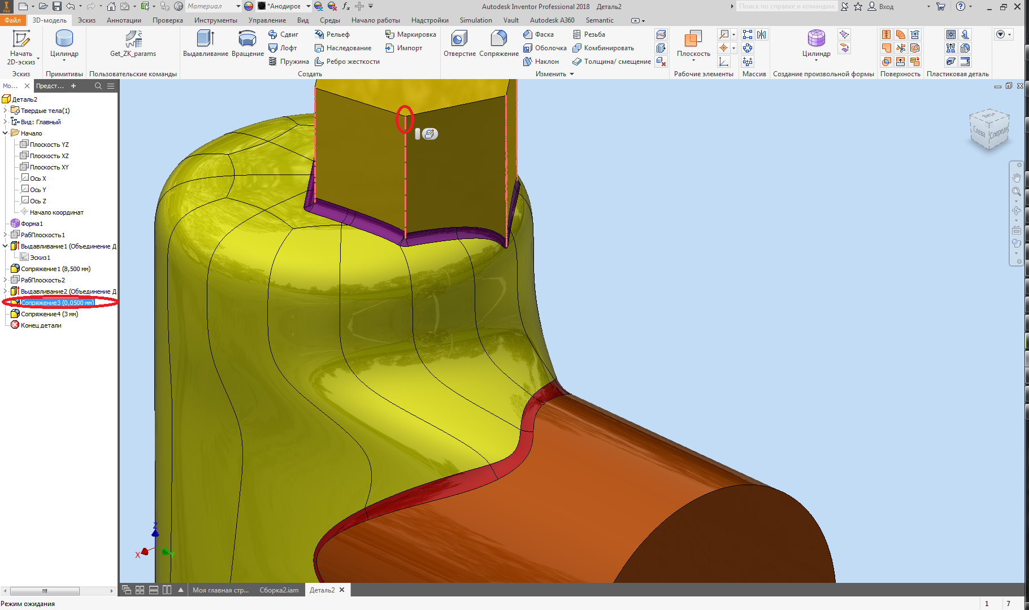Select the Cylinder primitive tool
Image resolution: width=1029 pixels, height=610 pixels.
pos(64,44)
